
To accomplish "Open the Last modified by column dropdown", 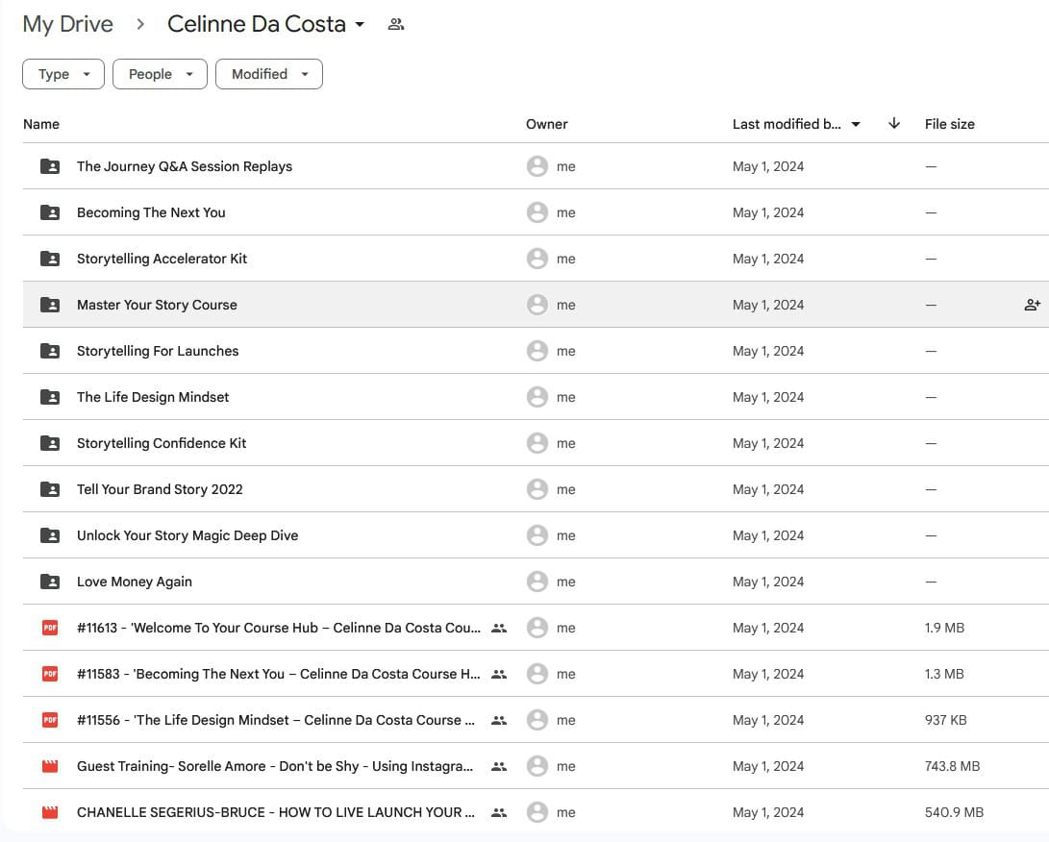I will coord(856,124).
